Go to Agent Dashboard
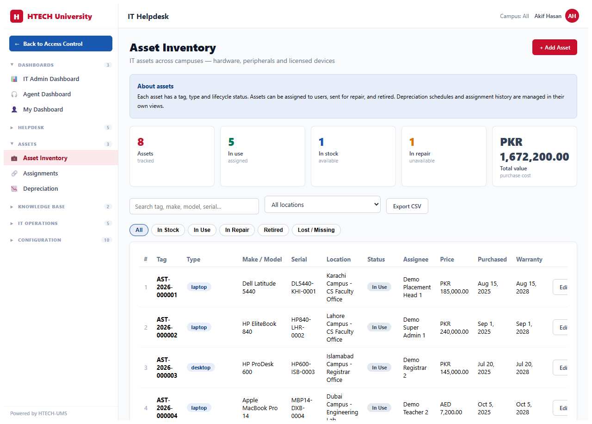The image size is (592, 424). pyautogui.click(x=61, y=94)
